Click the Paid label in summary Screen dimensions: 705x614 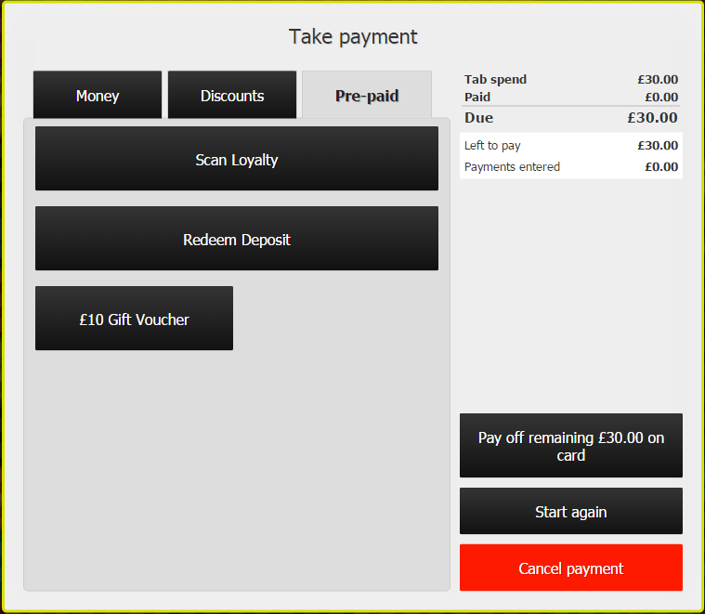[x=477, y=97]
